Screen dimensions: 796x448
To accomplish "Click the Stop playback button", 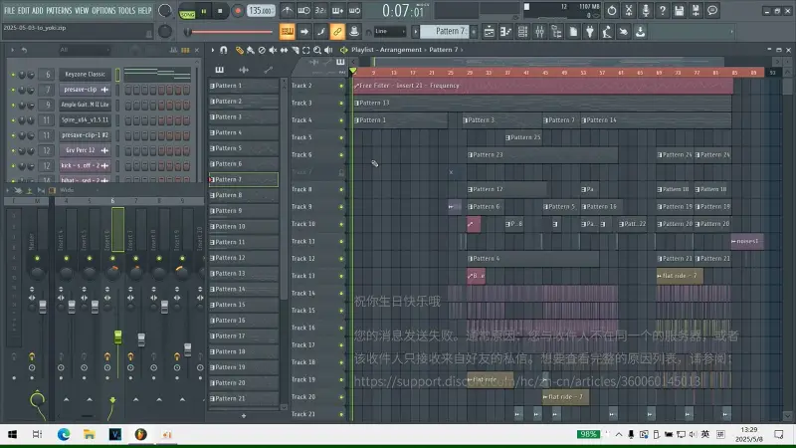I will pyautogui.click(x=220, y=11).
